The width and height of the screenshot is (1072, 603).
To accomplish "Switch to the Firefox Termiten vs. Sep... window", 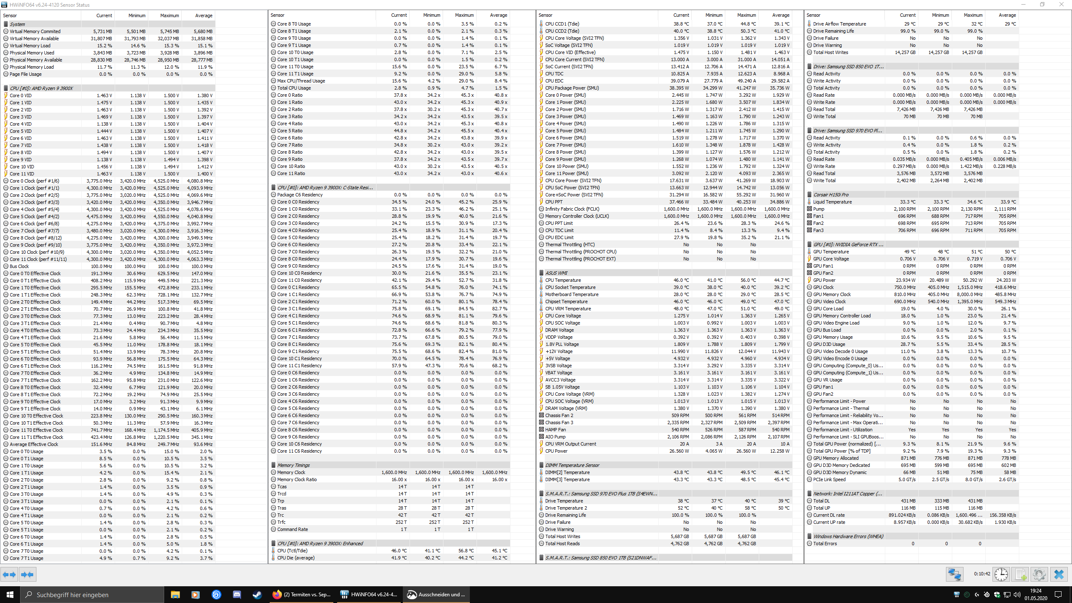I will tap(301, 595).
